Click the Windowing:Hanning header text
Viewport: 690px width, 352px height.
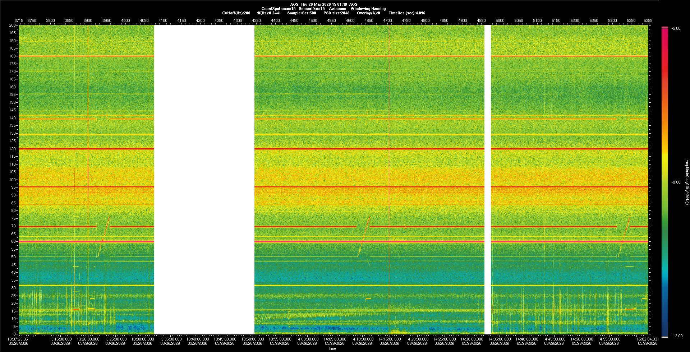[x=368, y=9]
